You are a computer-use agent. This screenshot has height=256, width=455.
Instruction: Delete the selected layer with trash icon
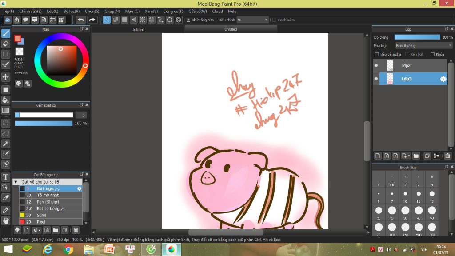(x=447, y=156)
